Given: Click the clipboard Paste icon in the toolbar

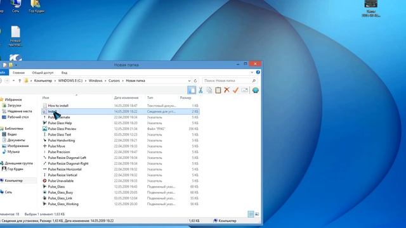Looking at the screenshot, I should 218,90.
